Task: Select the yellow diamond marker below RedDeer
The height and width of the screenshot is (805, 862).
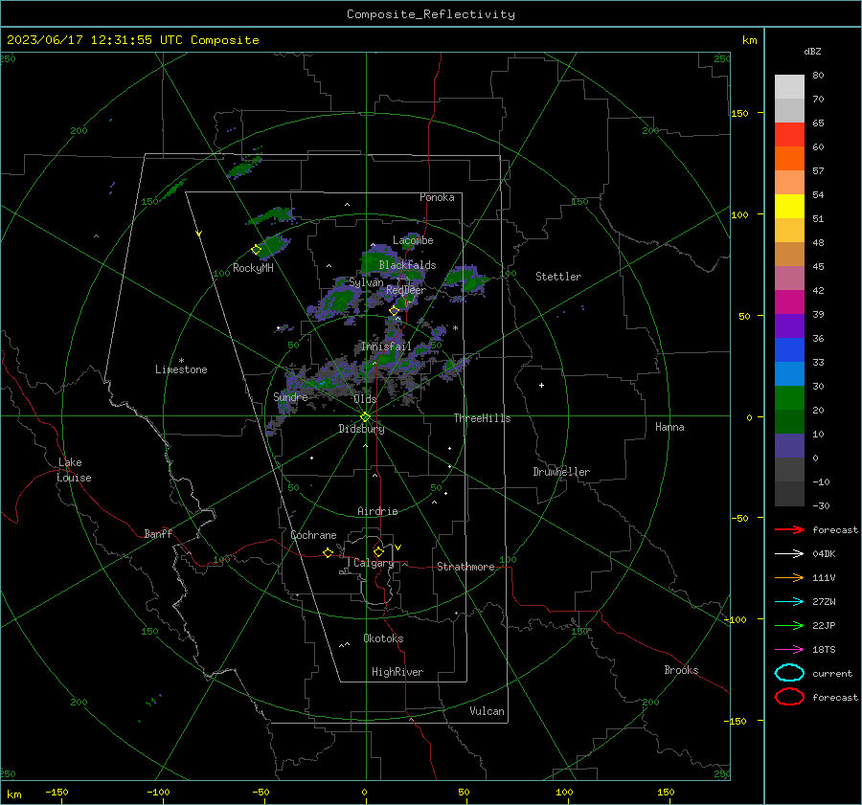Action: [x=395, y=311]
